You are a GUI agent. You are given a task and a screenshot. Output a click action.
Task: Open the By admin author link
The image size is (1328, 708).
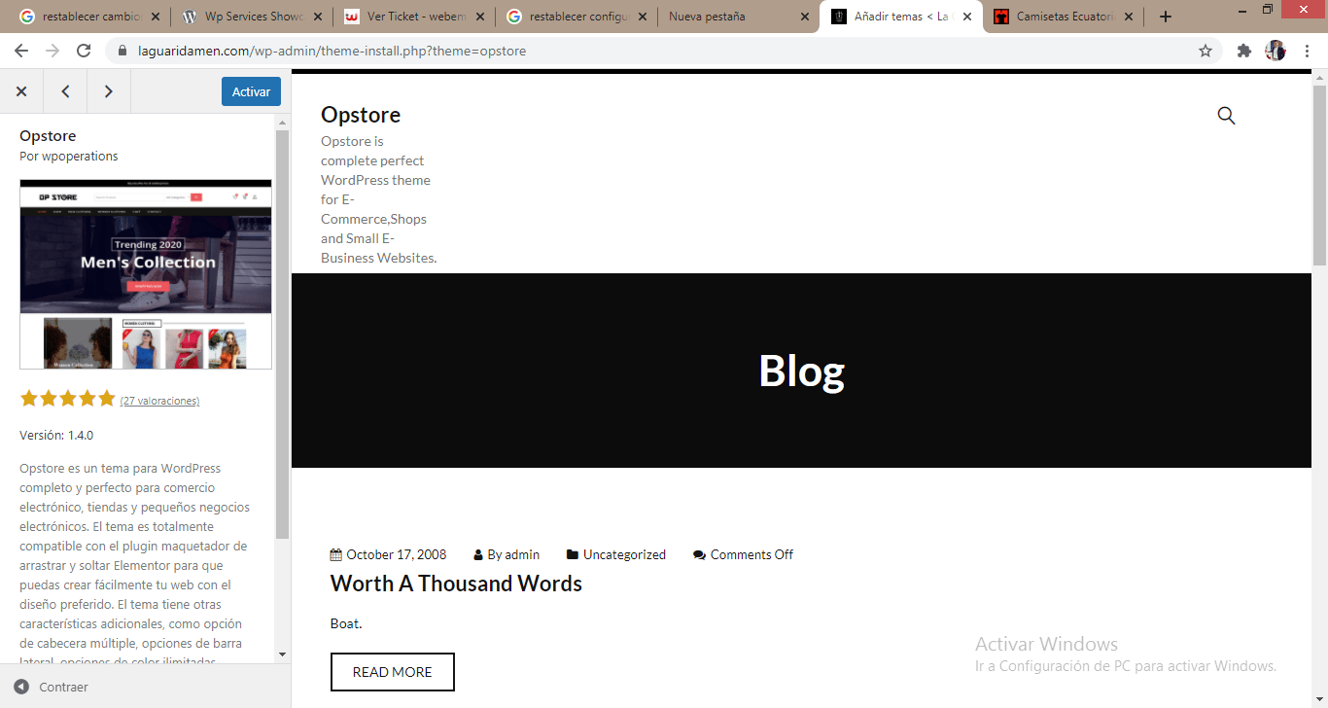(513, 554)
